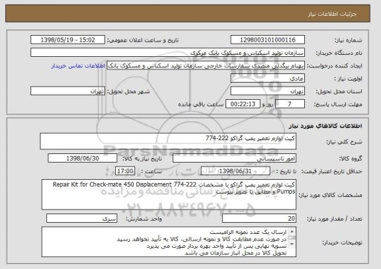Click the توضیحات خریدار text area
Viewport: 381px width, 269px height.
click(x=169, y=242)
